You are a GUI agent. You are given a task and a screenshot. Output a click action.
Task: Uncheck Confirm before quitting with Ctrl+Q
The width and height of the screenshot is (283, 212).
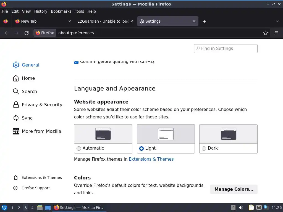pos(76,62)
